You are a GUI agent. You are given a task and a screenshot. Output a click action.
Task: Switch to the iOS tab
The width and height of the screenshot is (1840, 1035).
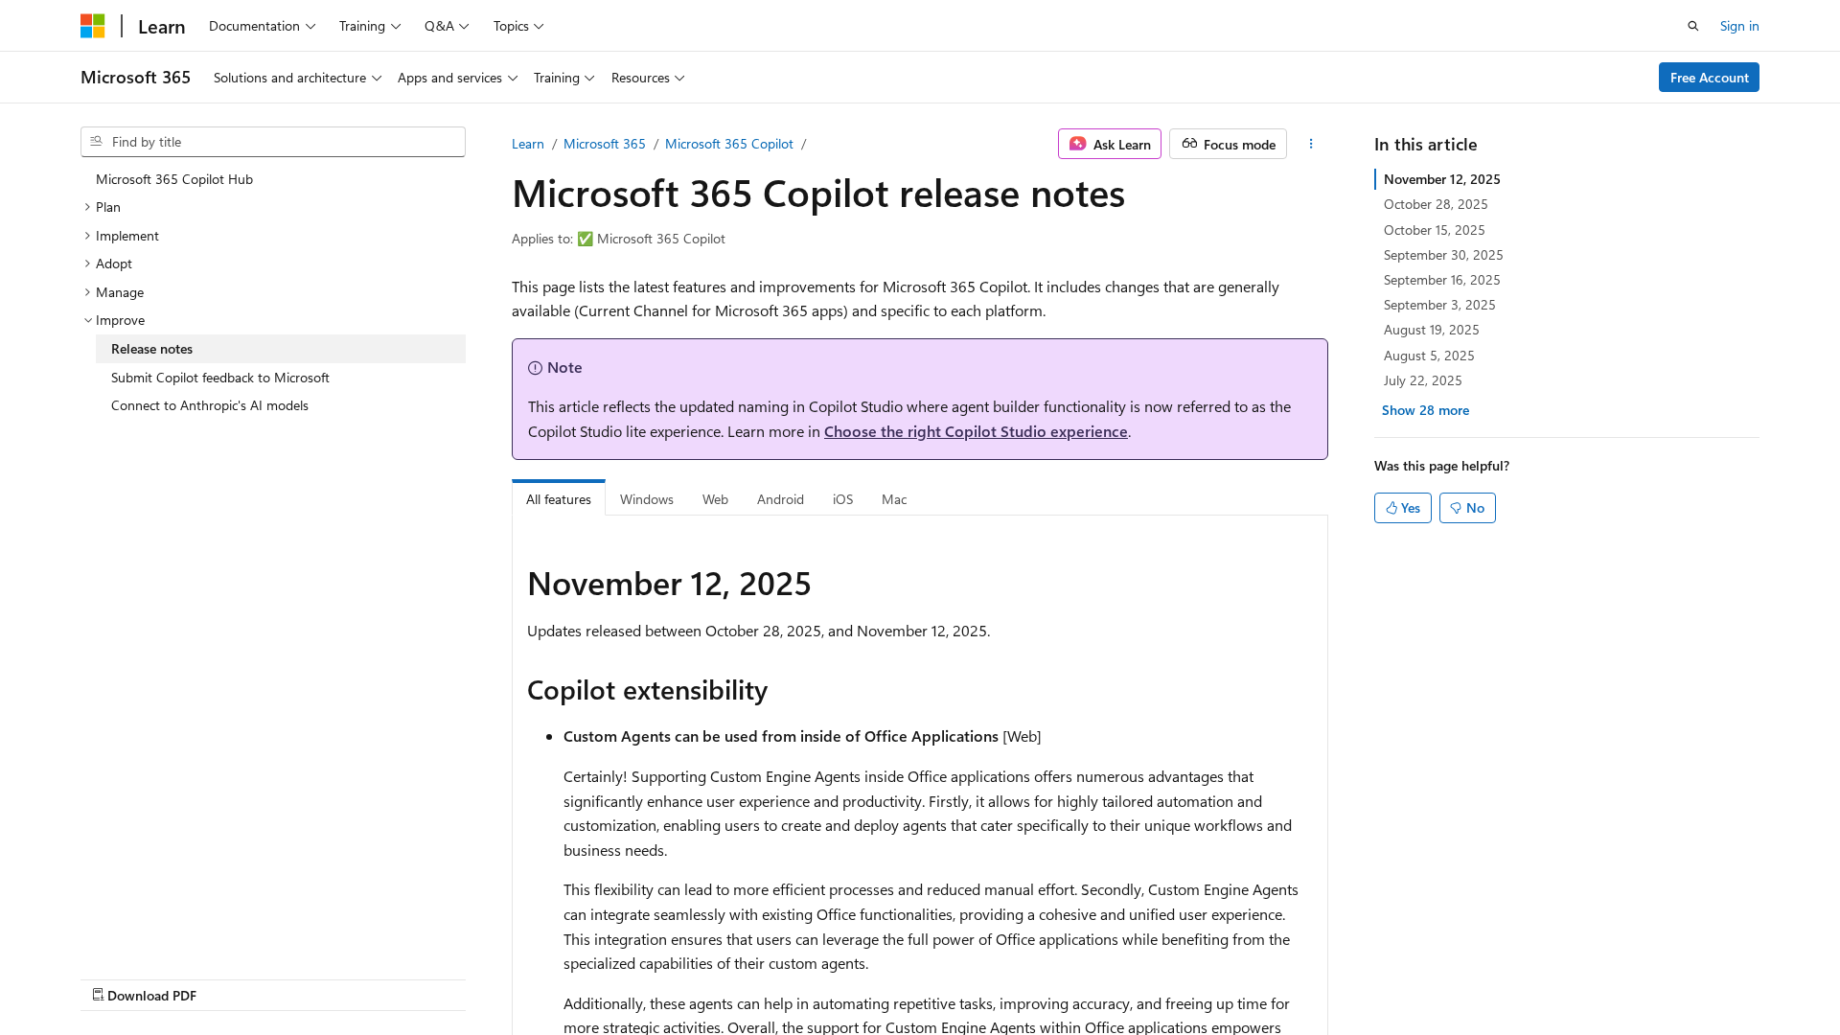coord(842,499)
